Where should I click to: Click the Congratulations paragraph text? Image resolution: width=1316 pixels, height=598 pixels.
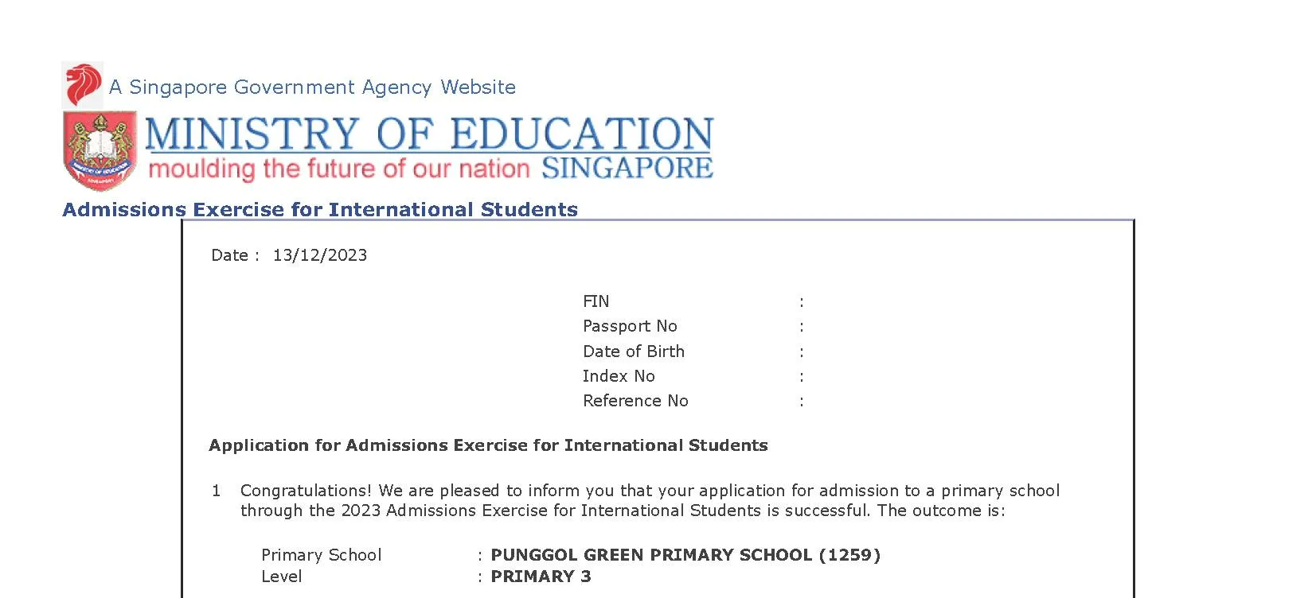pos(650,500)
